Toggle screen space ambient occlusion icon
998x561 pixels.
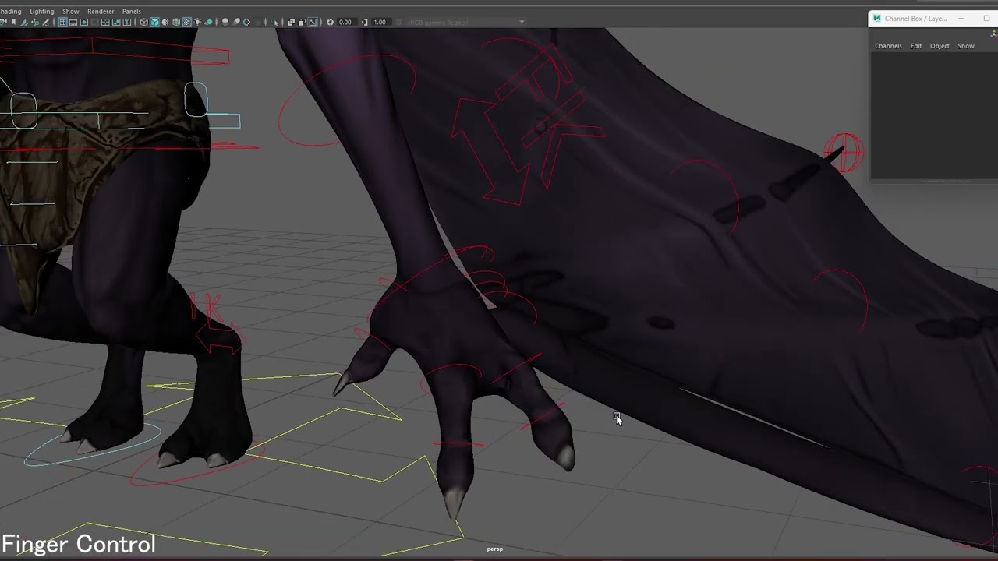[x=225, y=22]
